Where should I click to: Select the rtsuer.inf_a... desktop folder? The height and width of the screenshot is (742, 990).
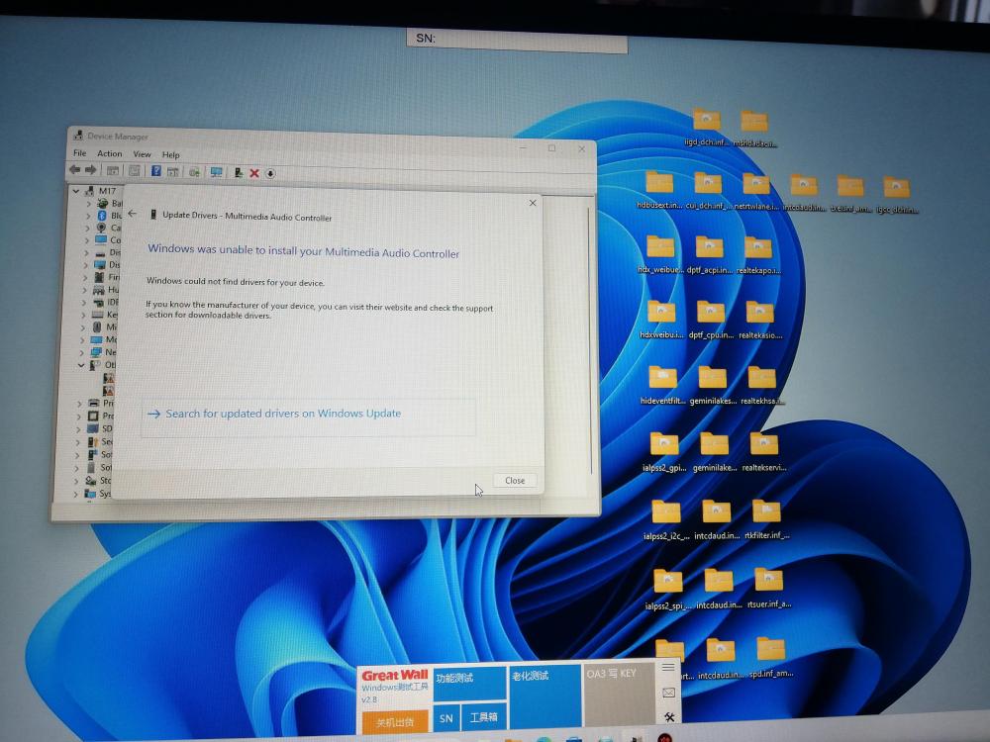click(769, 588)
